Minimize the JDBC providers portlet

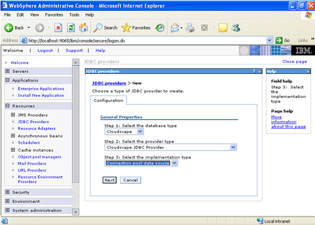point(260,72)
